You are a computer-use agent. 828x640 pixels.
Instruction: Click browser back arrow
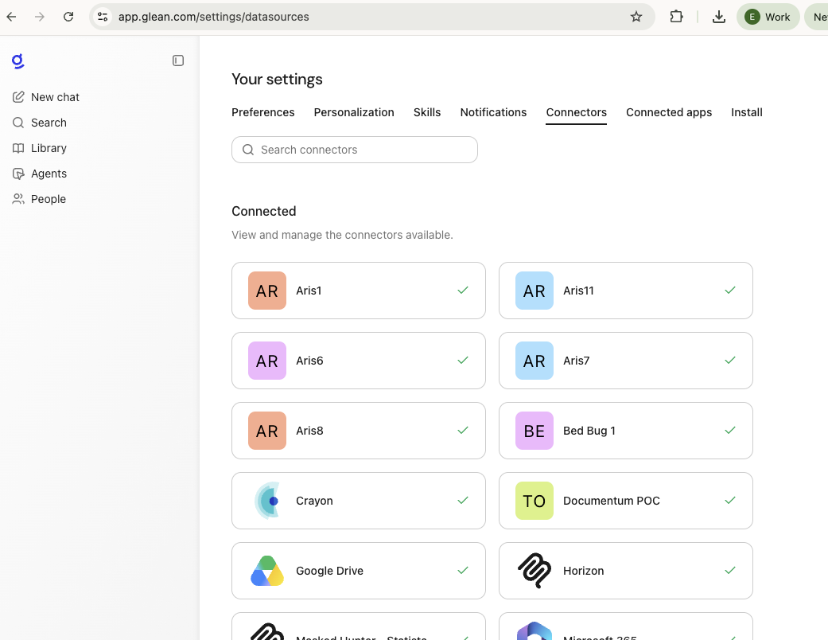11,17
